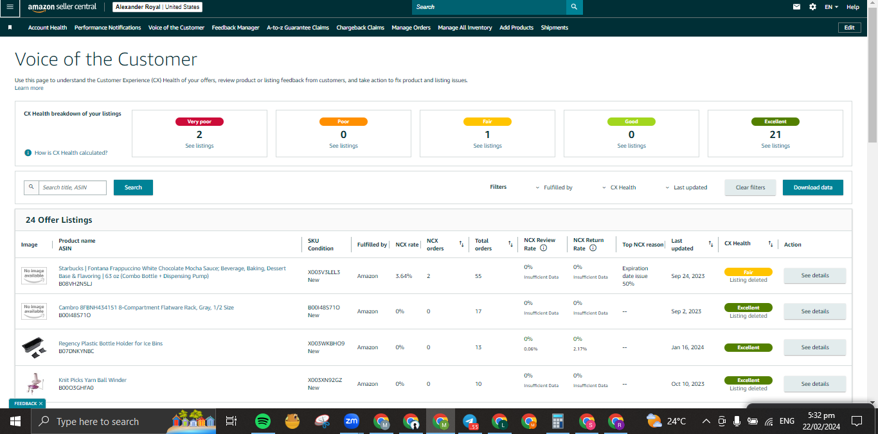See details for Knit Picks Yarn Winder

coord(815,384)
